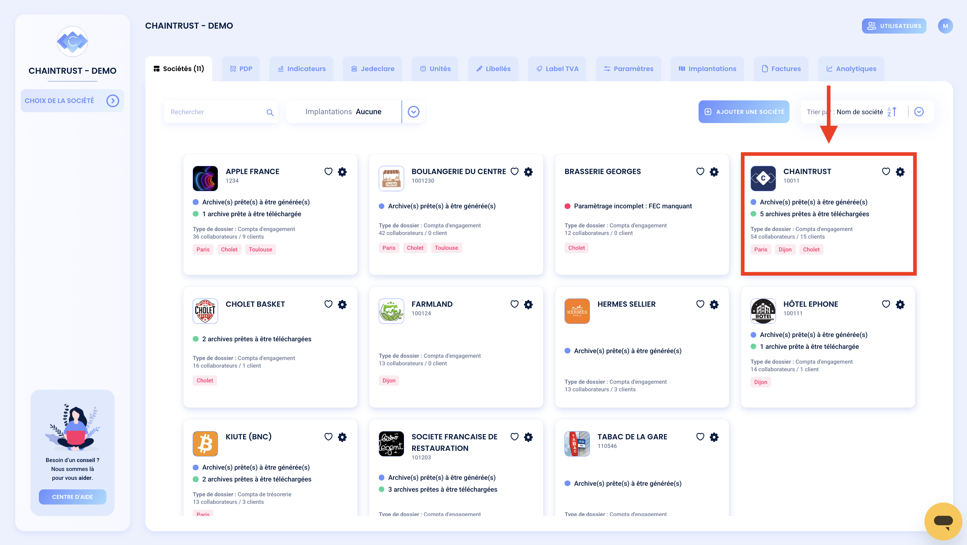Open the Indicateurs tab

point(301,69)
